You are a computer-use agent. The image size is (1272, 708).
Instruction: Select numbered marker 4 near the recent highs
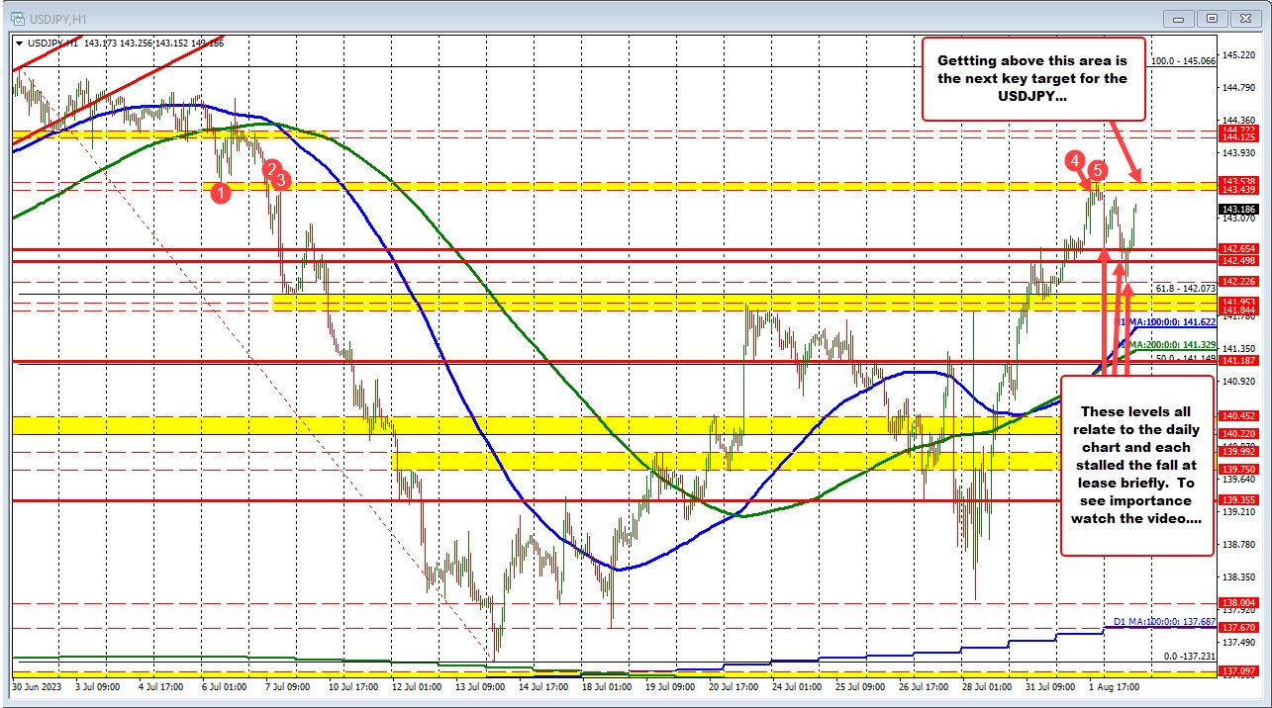click(1076, 158)
